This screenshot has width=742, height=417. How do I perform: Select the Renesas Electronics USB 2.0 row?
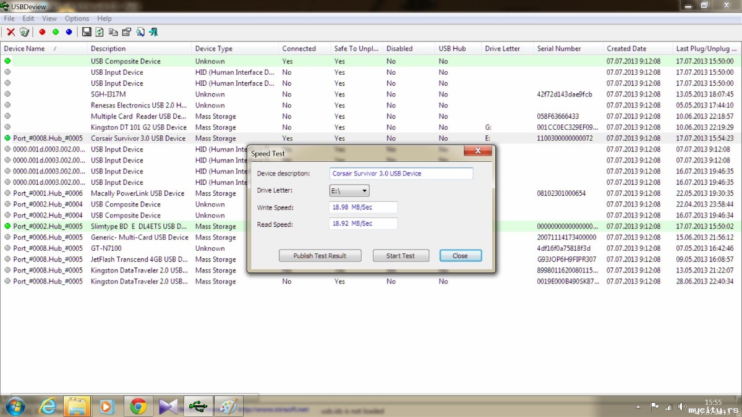tap(371, 106)
